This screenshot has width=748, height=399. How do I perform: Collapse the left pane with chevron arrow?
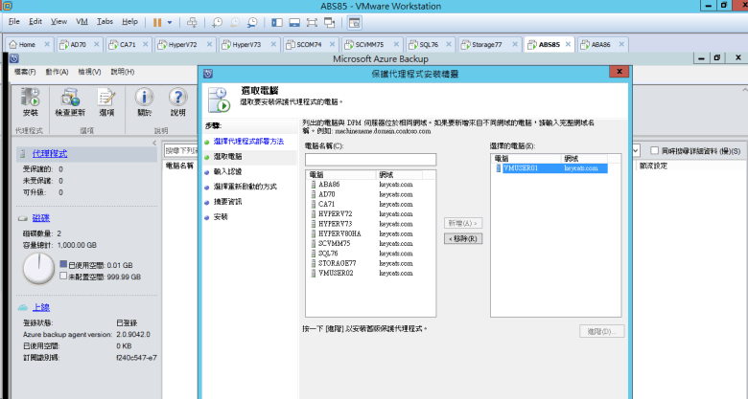(153, 144)
